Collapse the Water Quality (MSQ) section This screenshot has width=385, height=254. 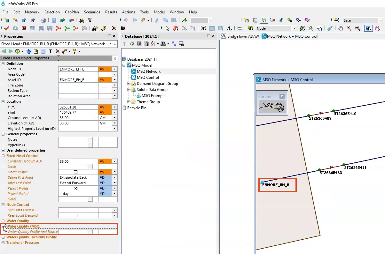[x=3, y=226]
